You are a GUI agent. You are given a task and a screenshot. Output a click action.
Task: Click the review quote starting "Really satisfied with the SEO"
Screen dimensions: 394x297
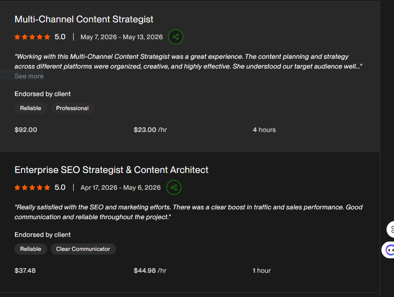point(188,212)
